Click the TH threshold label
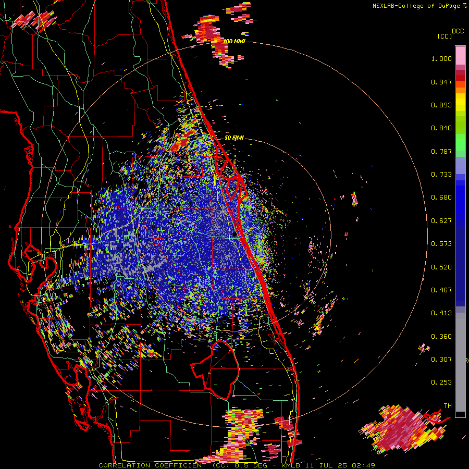 click(448, 406)
